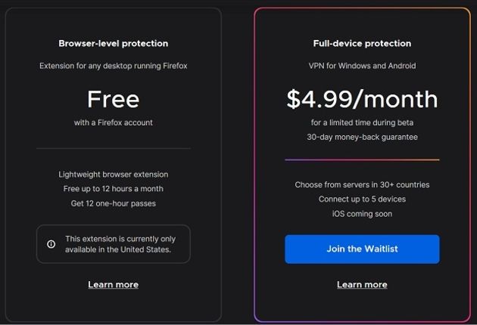
Task: Click the $4.99/month price text
Action: click(362, 100)
